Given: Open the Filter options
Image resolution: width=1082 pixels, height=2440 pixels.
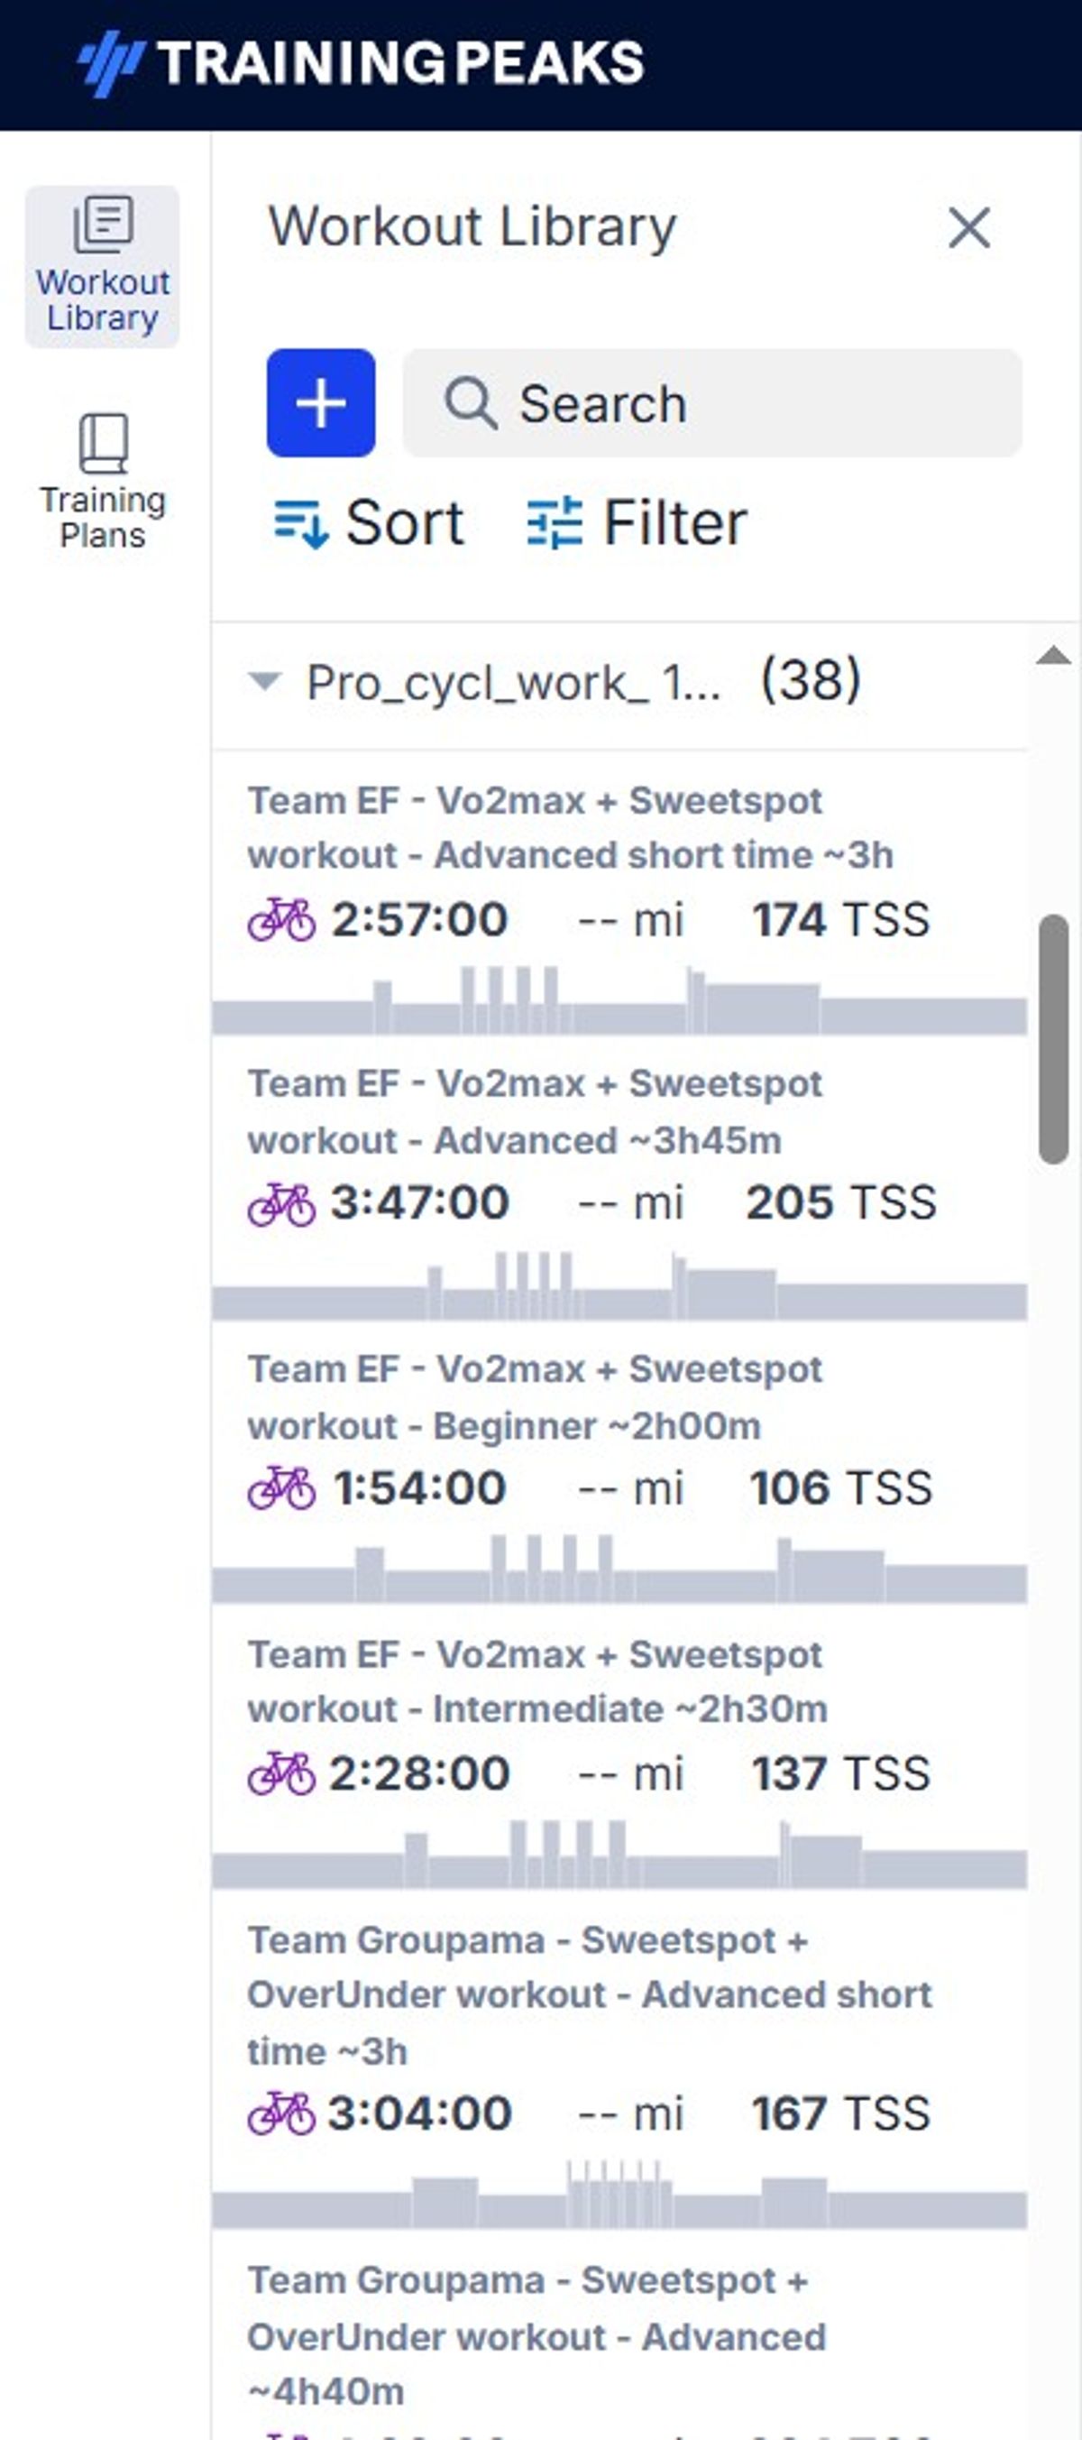Looking at the screenshot, I should [637, 523].
